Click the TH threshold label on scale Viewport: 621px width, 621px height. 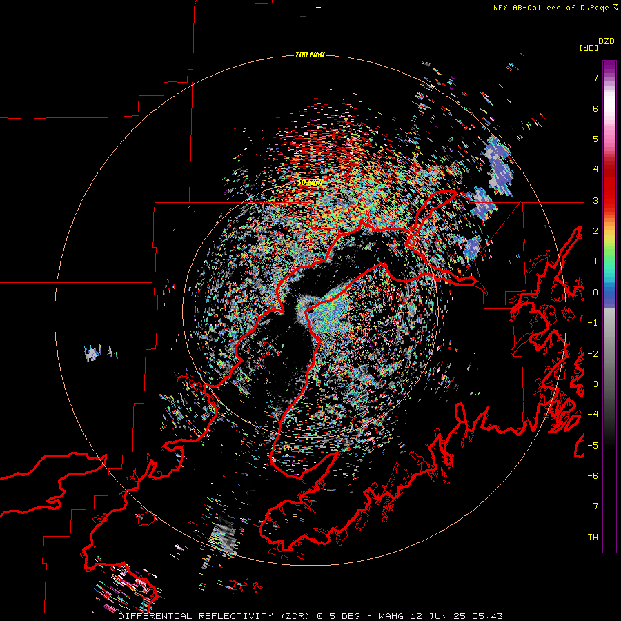pos(593,538)
